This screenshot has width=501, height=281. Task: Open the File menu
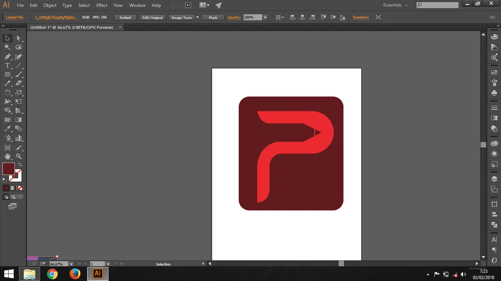pos(20,5)
